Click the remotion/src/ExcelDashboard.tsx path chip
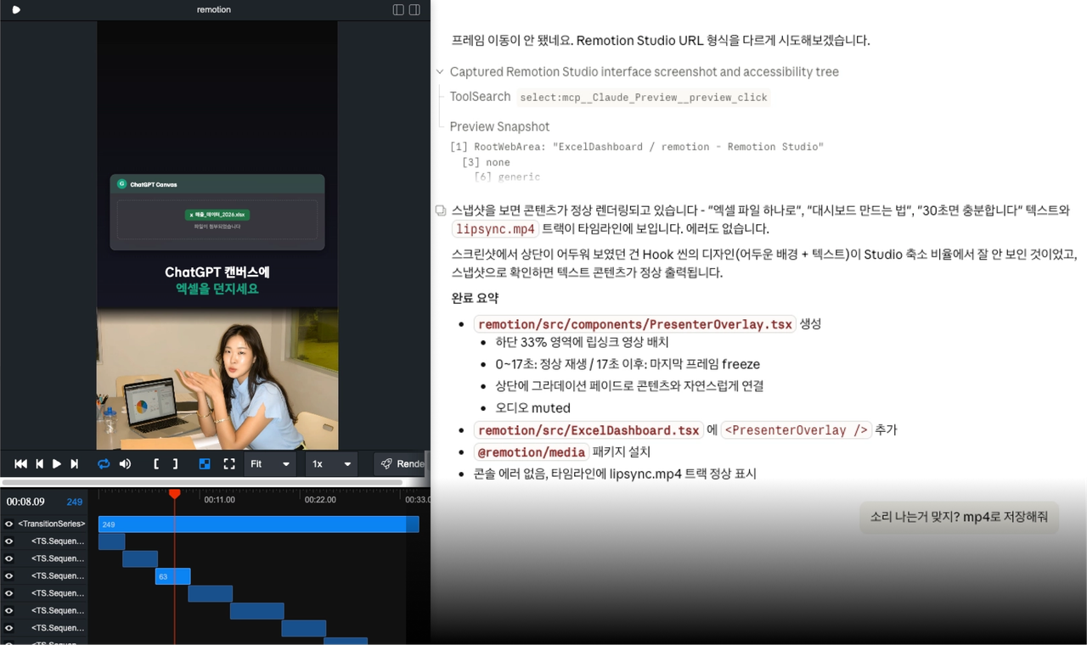The image size is (1087, 645). 589,430
